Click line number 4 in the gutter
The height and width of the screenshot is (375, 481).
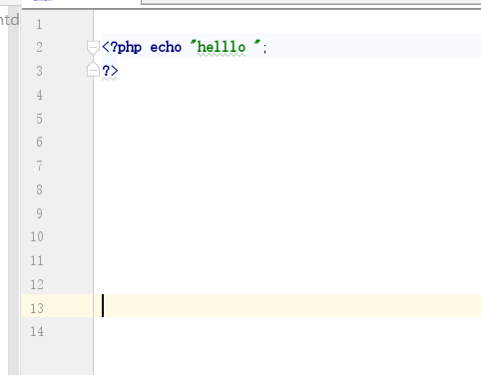pyautogui.click(x=39, y=95)
